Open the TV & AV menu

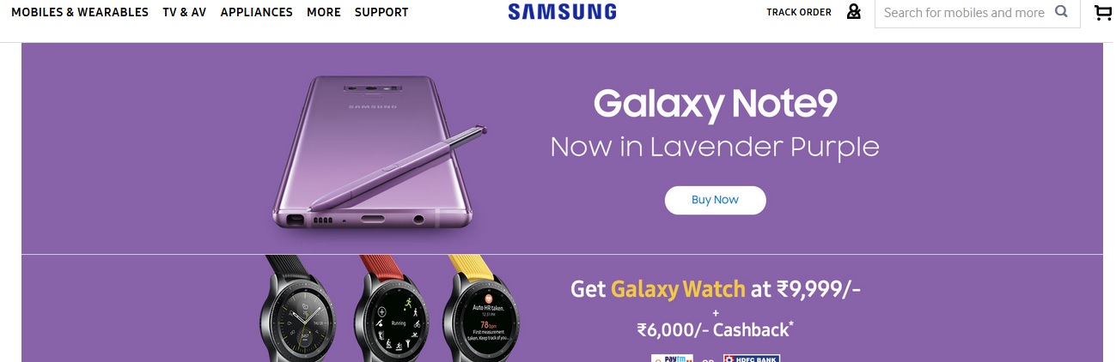pos(184,13)
